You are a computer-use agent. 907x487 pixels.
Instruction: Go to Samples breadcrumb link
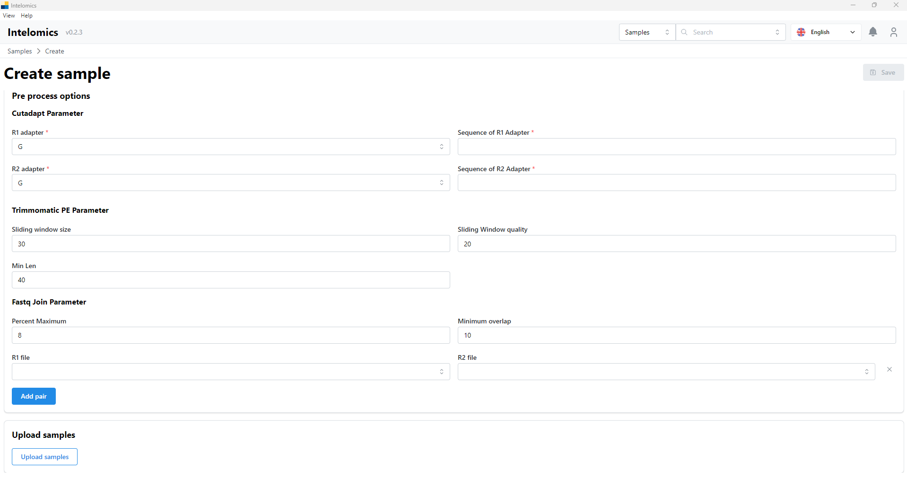[19, 51]
